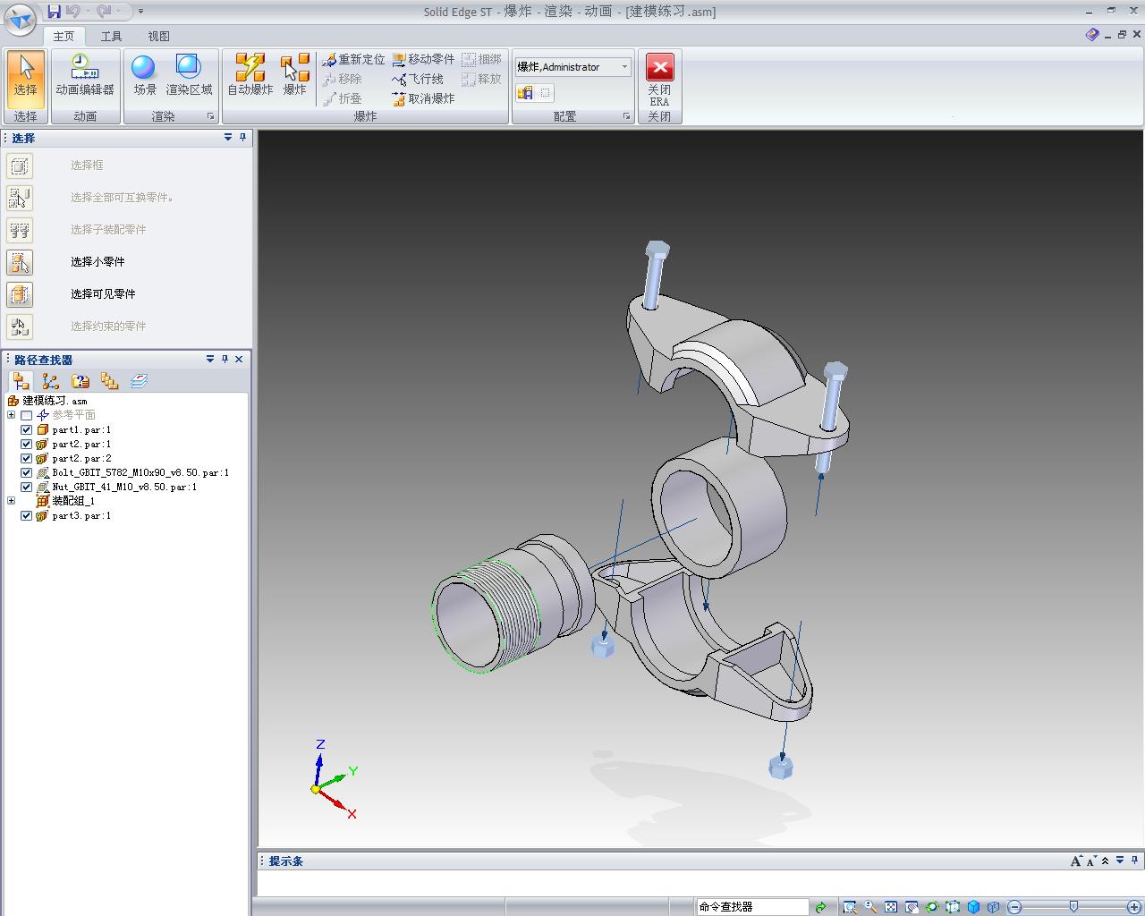Click the zoom slider handle
1145x916 pixels.
click(1073, 906)
